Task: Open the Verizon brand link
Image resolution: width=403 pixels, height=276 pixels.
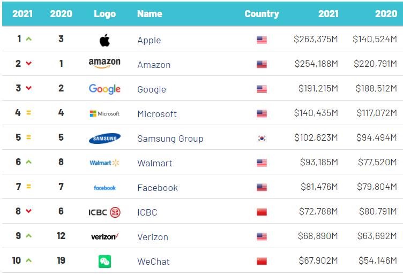Action: 153,237
